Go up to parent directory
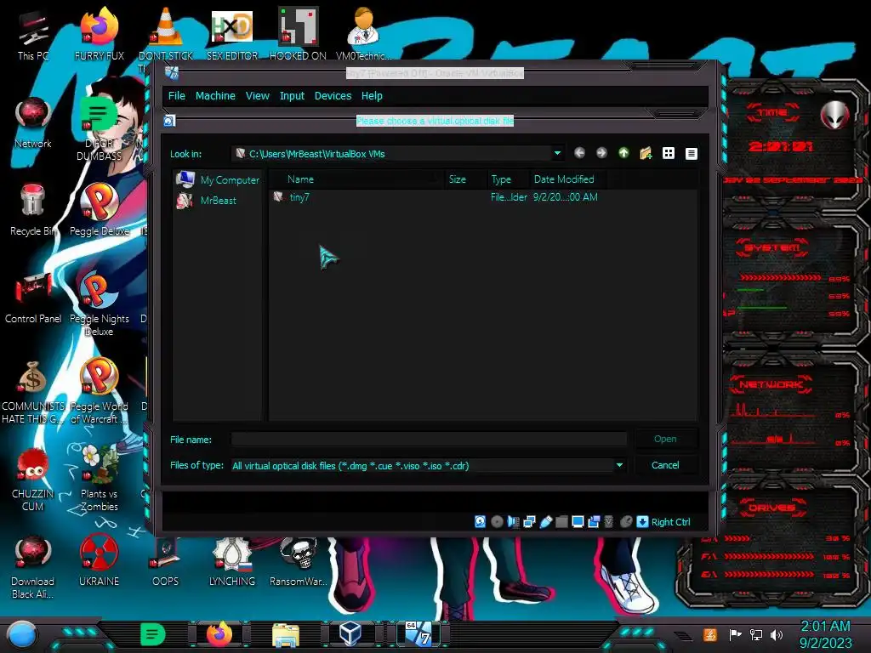 [x=623, y=153]
